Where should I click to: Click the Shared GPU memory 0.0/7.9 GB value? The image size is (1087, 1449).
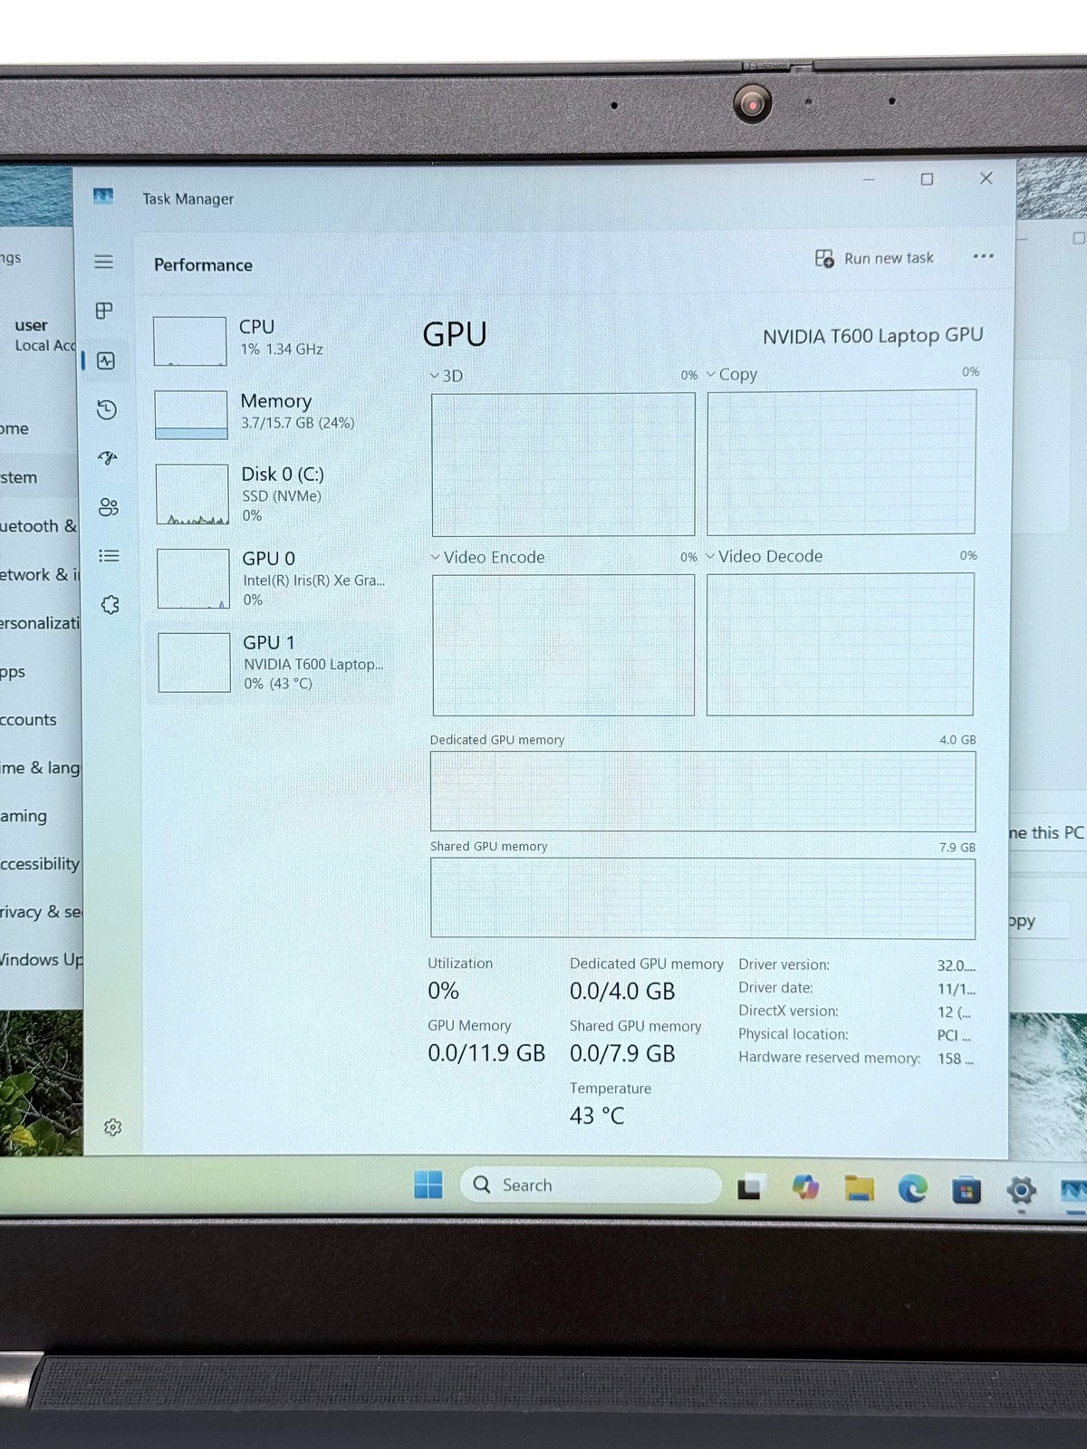coord(622,1054)
